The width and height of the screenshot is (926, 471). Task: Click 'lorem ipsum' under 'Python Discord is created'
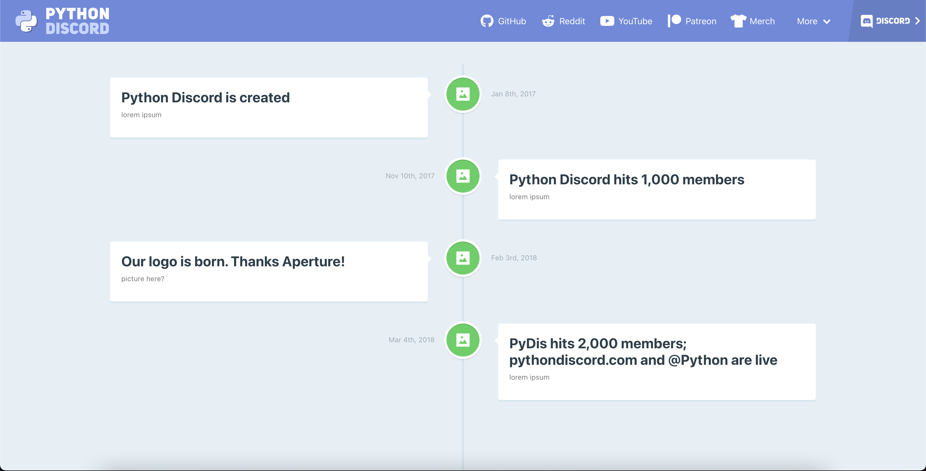click(x=141, y=115)
